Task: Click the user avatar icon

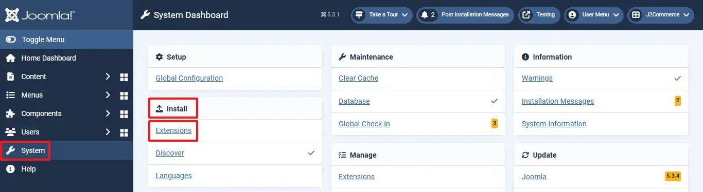Action: pos(572,15)
